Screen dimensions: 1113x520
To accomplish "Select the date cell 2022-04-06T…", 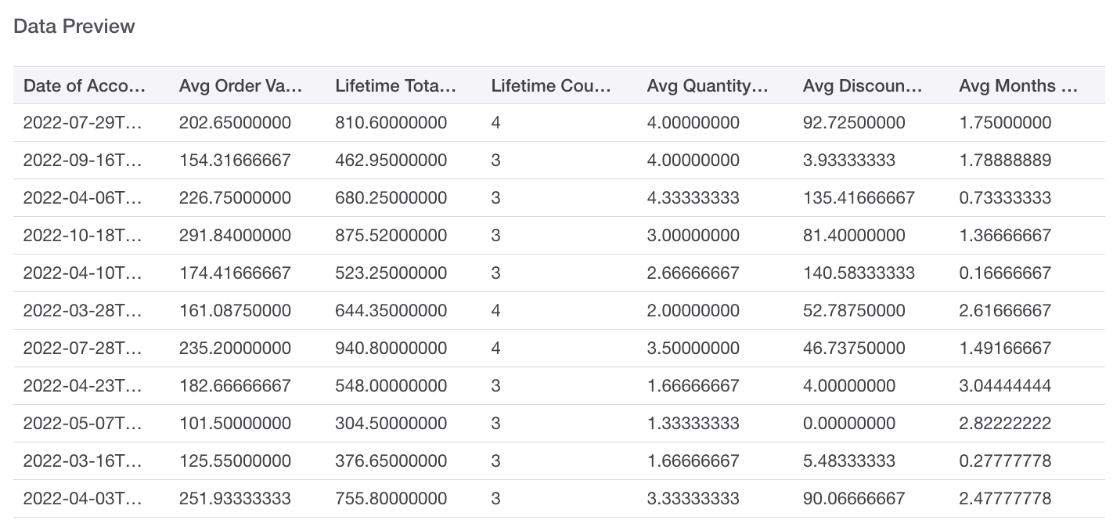I will tap(83, 198).
